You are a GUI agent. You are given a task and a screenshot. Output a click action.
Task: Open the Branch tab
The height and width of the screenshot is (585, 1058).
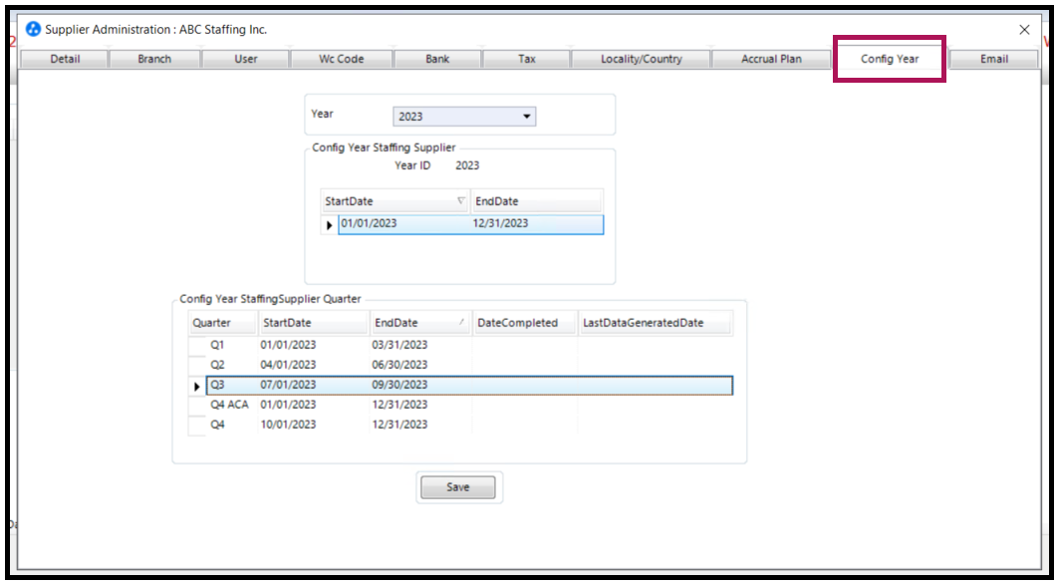tap(154, 58)
